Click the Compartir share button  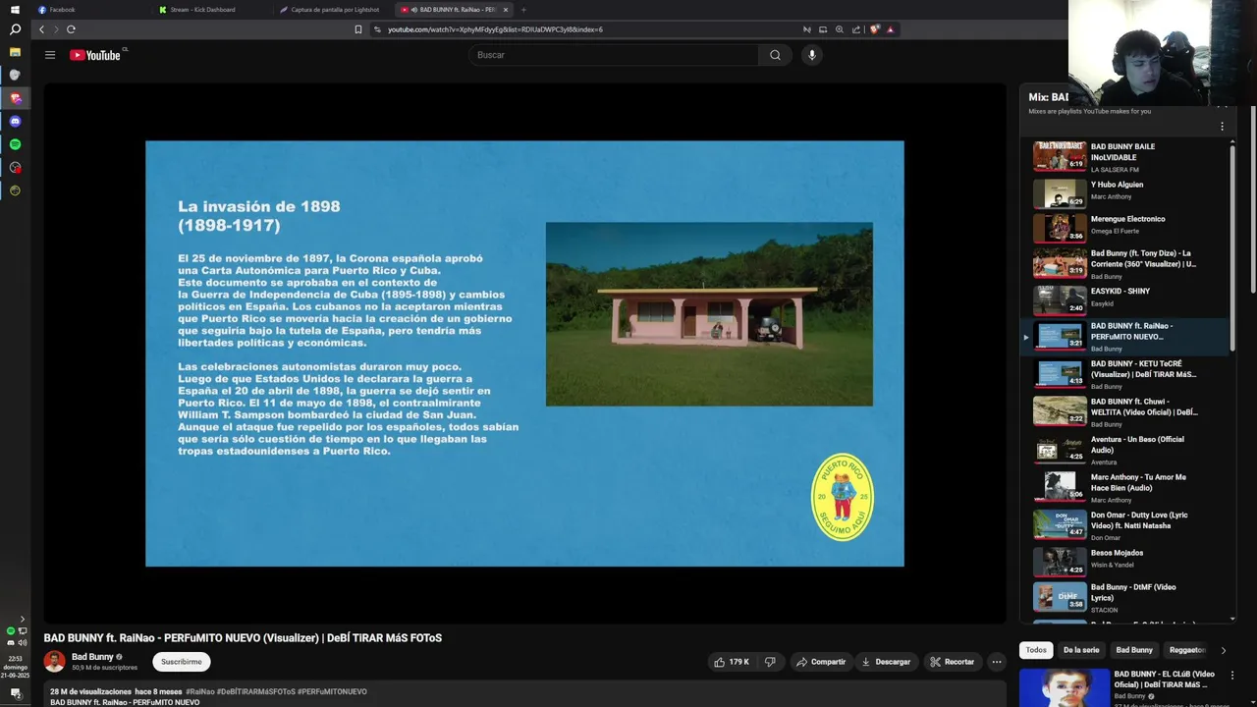(821, 662)
